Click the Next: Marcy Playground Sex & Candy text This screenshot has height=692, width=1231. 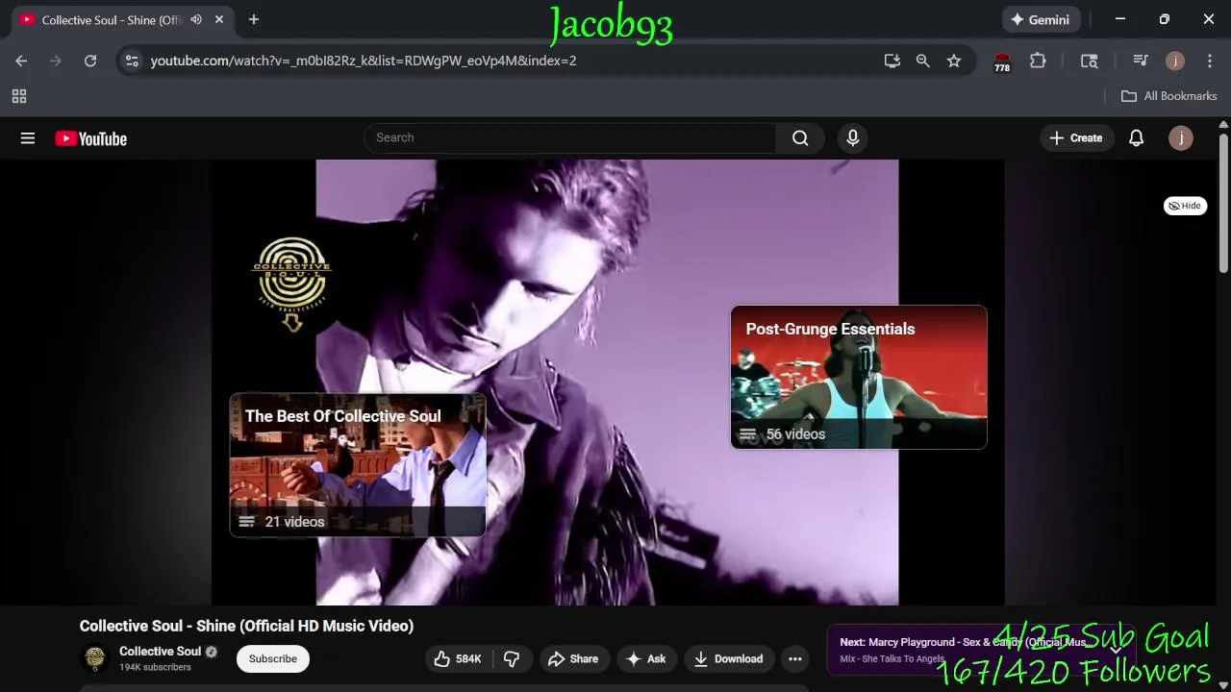pyautogui.click(x=963, y=642)
